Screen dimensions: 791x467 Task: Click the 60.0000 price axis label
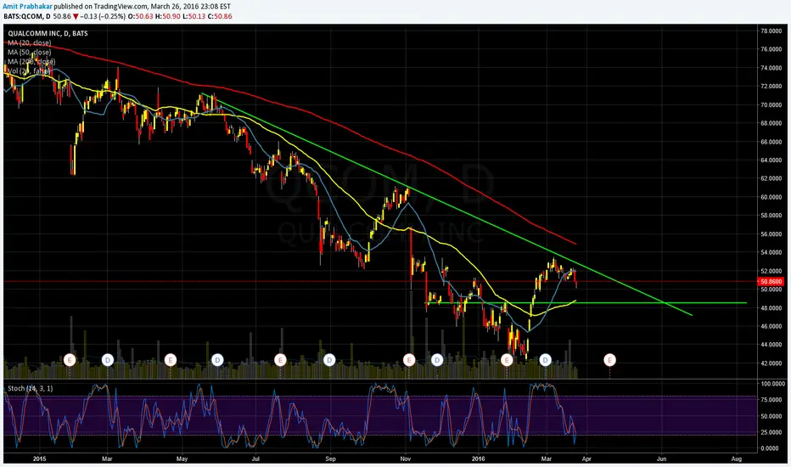point(771,197)
